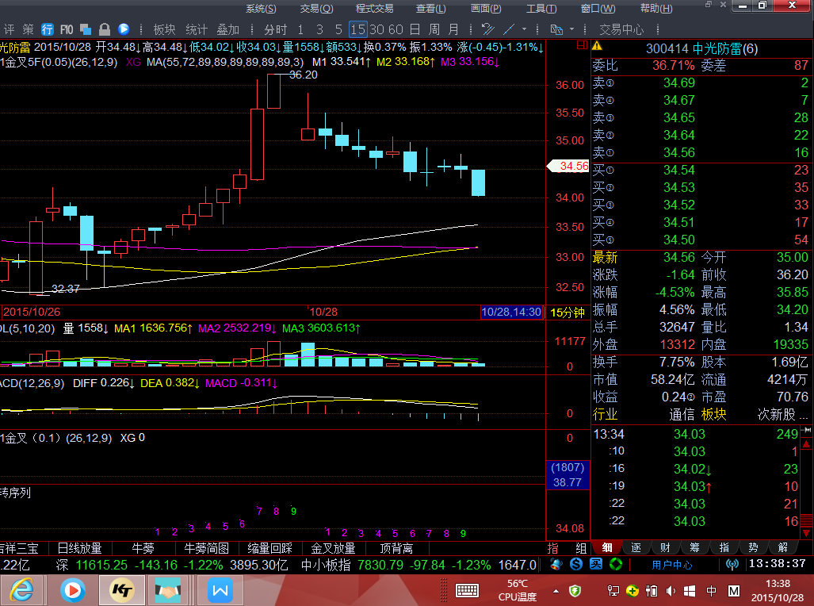Switch chart to 30-minute period
Viewport: 814px width, 606px height.
pos(377,29)
